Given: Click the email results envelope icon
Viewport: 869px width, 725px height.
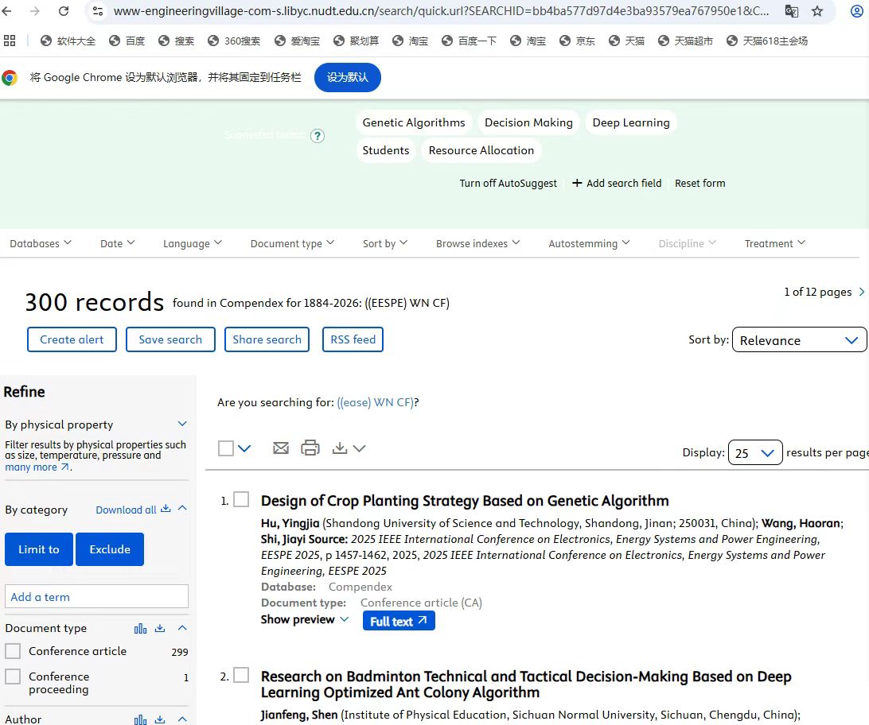Looking at the screenshot, I should point(280,448).
